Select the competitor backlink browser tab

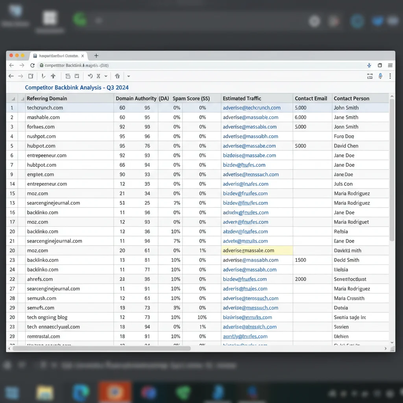(x=58, y=56)
